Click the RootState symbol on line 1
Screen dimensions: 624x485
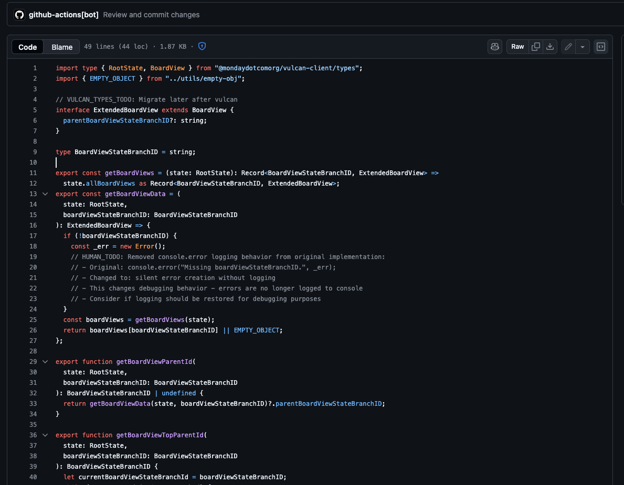[x=126, y=68]
